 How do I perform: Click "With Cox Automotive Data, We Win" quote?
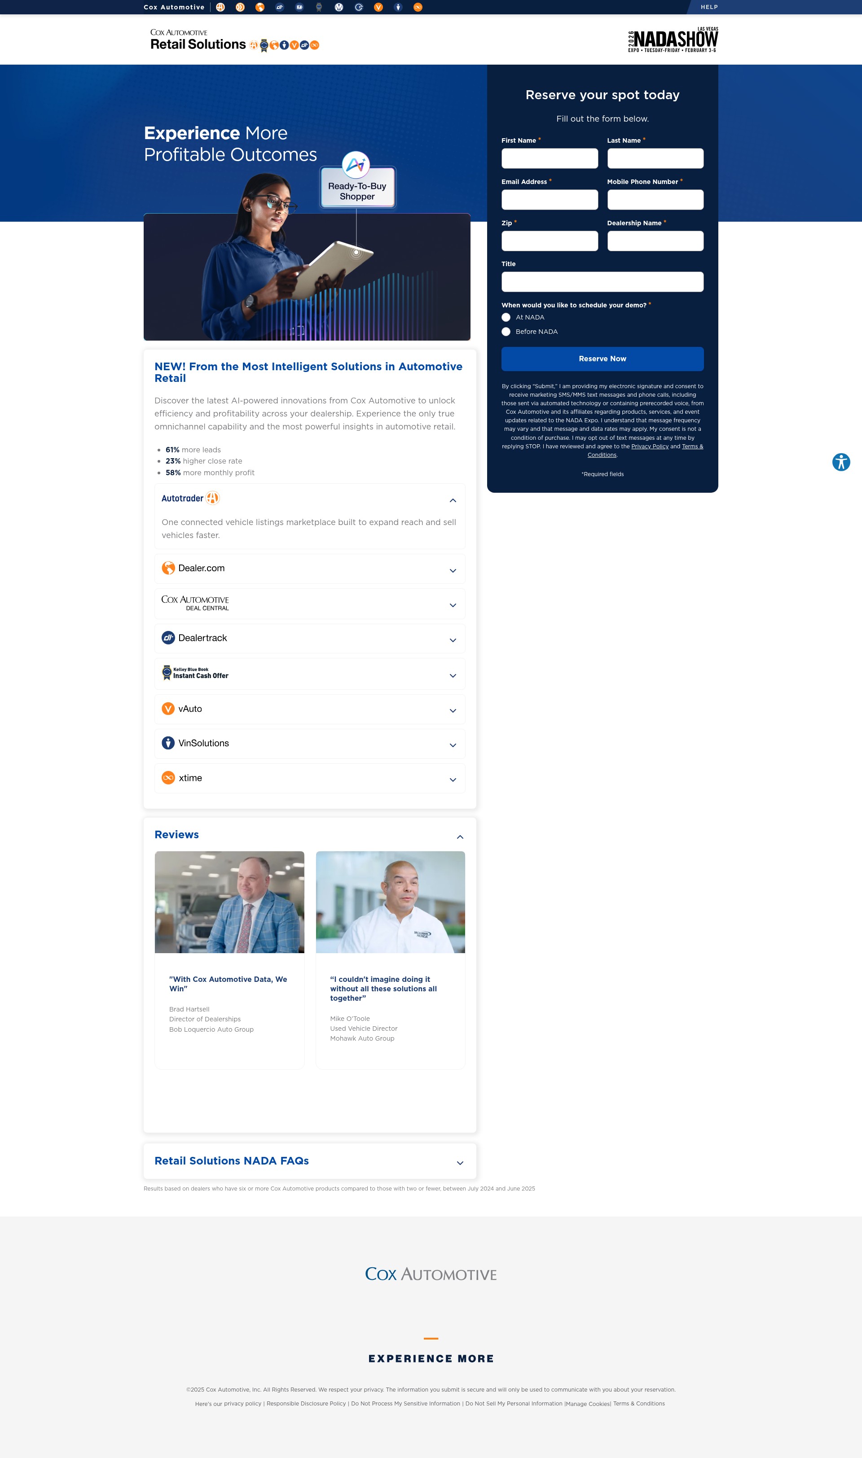[228, 985]
